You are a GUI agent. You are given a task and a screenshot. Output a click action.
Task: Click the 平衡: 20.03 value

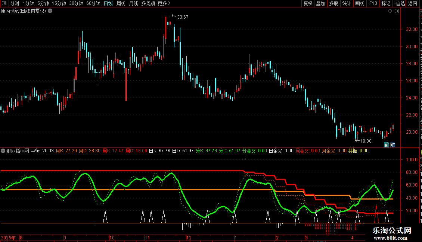click(42, 151)
